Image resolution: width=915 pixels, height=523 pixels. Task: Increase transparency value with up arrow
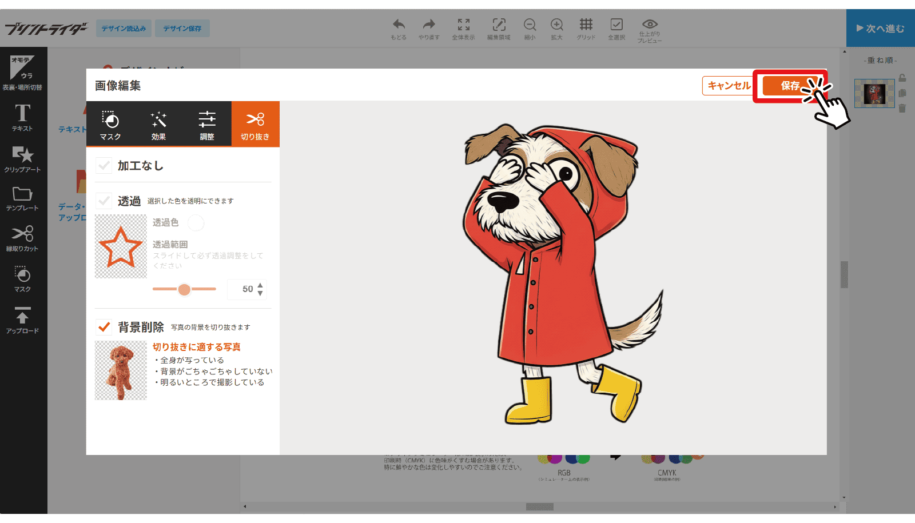(x=260, y=285)
